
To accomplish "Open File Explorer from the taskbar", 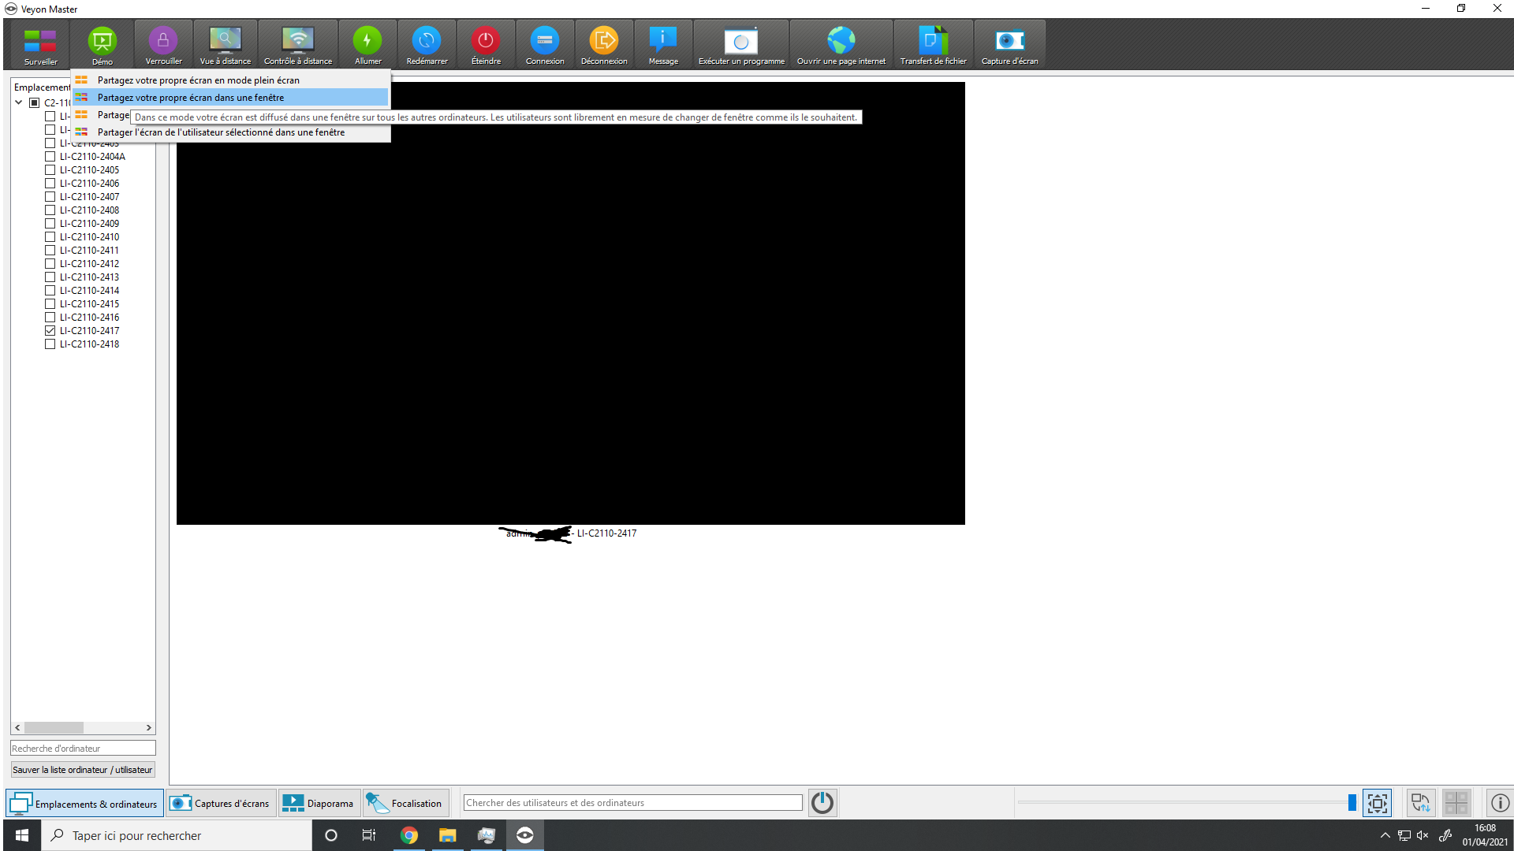I will pos(447,835).
